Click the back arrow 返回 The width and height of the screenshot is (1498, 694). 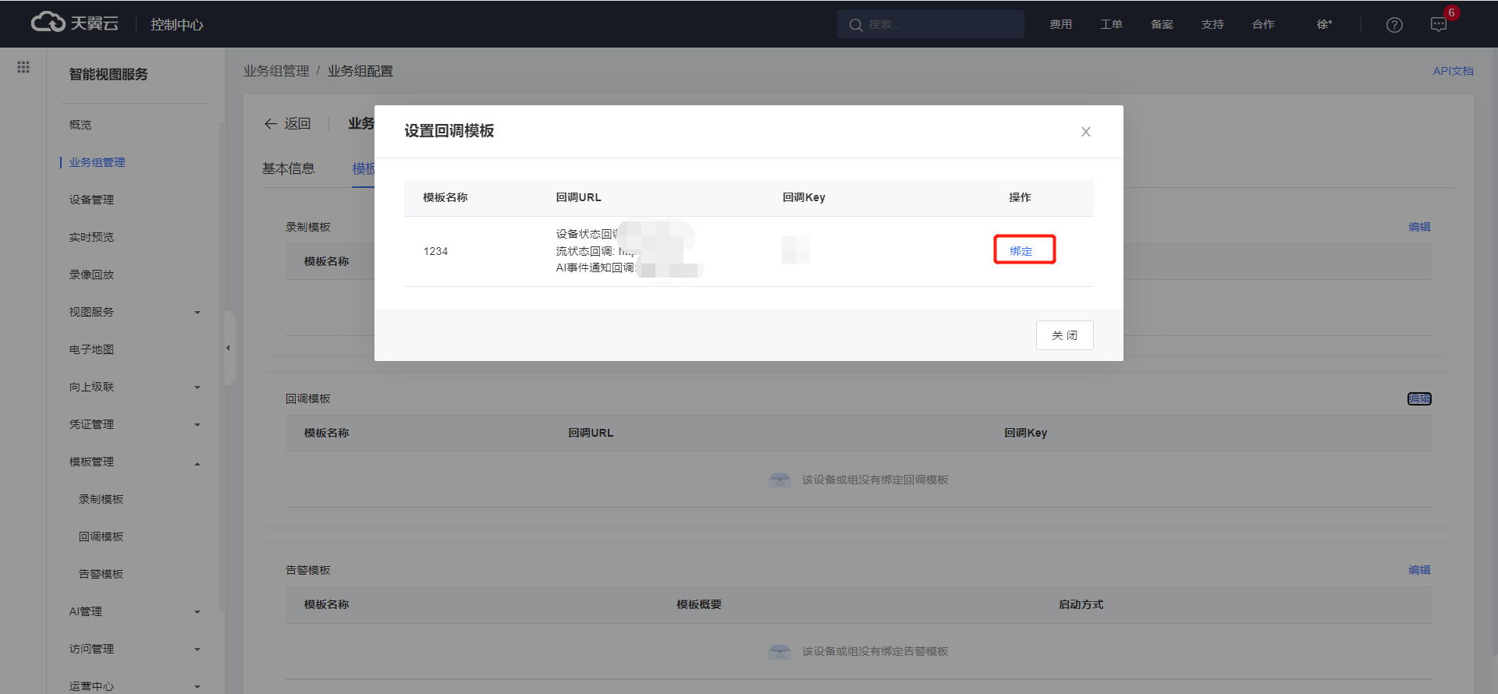click(287, 124)
